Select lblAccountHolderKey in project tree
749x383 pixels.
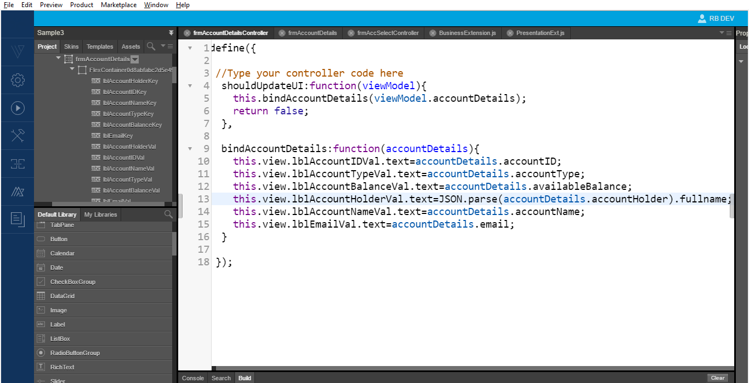coord(130,81)
